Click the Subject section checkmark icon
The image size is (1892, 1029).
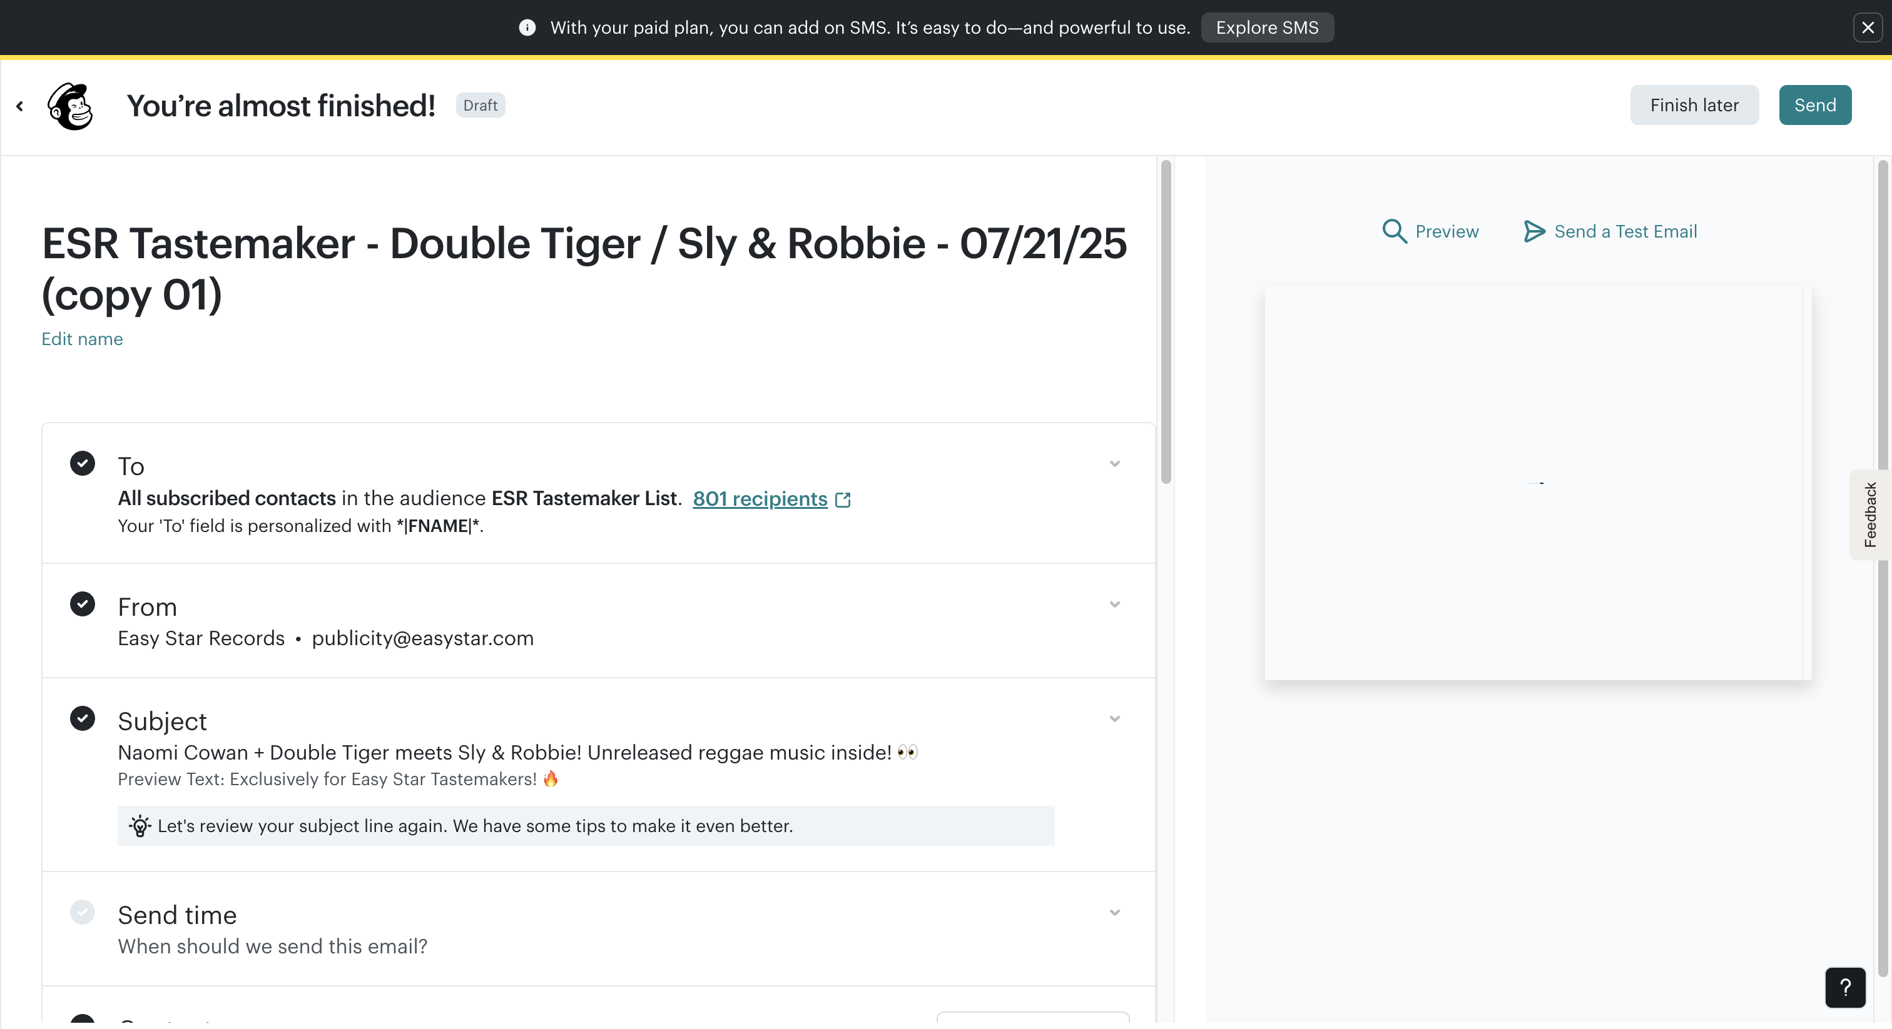(x=82, y=718)
